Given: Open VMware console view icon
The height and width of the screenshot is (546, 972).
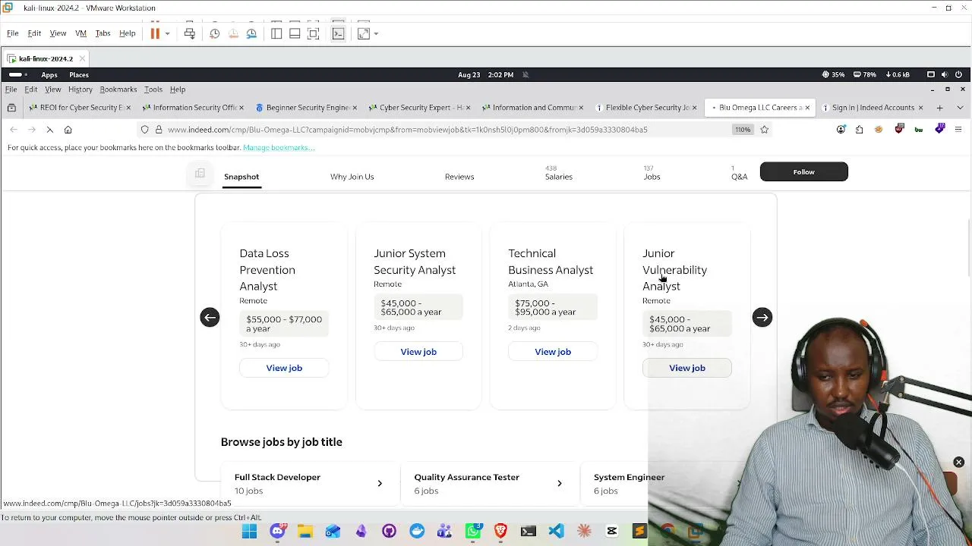Looking at the screenshot, I should (339, 33).
